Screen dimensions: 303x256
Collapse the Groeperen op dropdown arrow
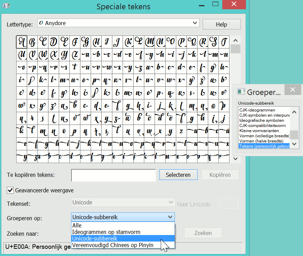click(170, 217)
